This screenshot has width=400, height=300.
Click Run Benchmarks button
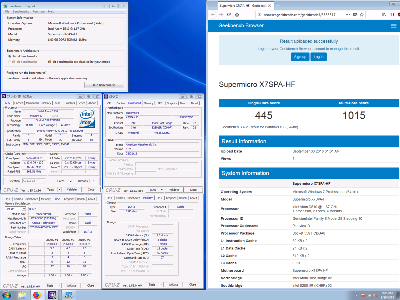pos(104,85)
